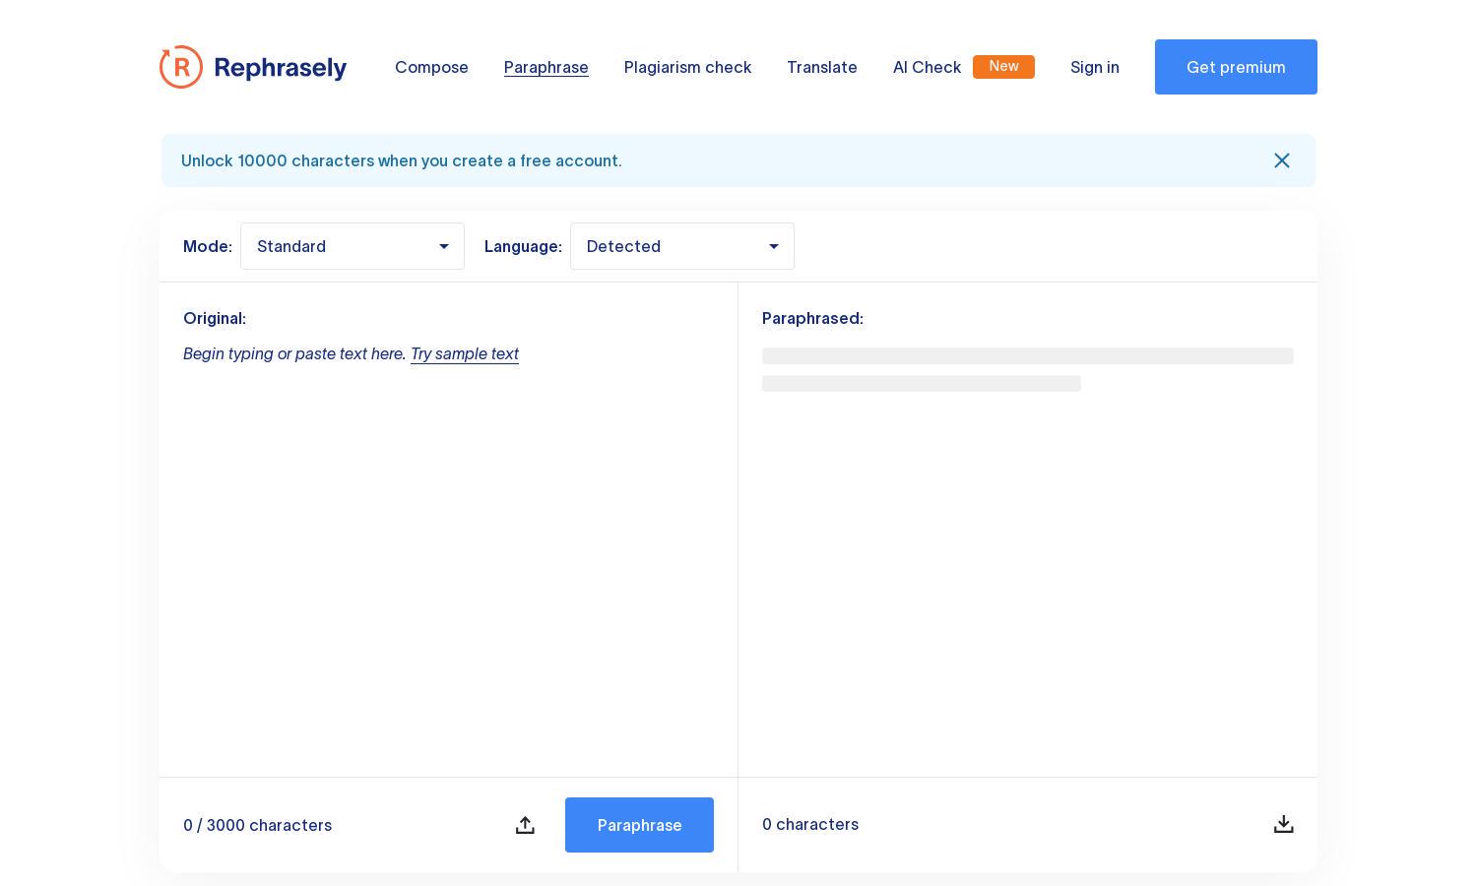The height and width of the screenshot is (886, 1477).
Task: Open the Mode dropdown set to Standard
Action: click(x=353, y=246)
